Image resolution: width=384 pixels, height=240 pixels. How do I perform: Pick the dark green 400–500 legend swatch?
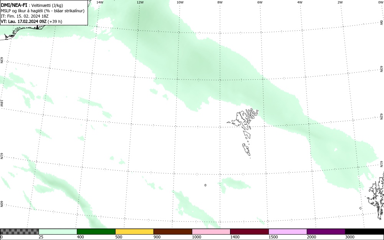pos(96,232)
